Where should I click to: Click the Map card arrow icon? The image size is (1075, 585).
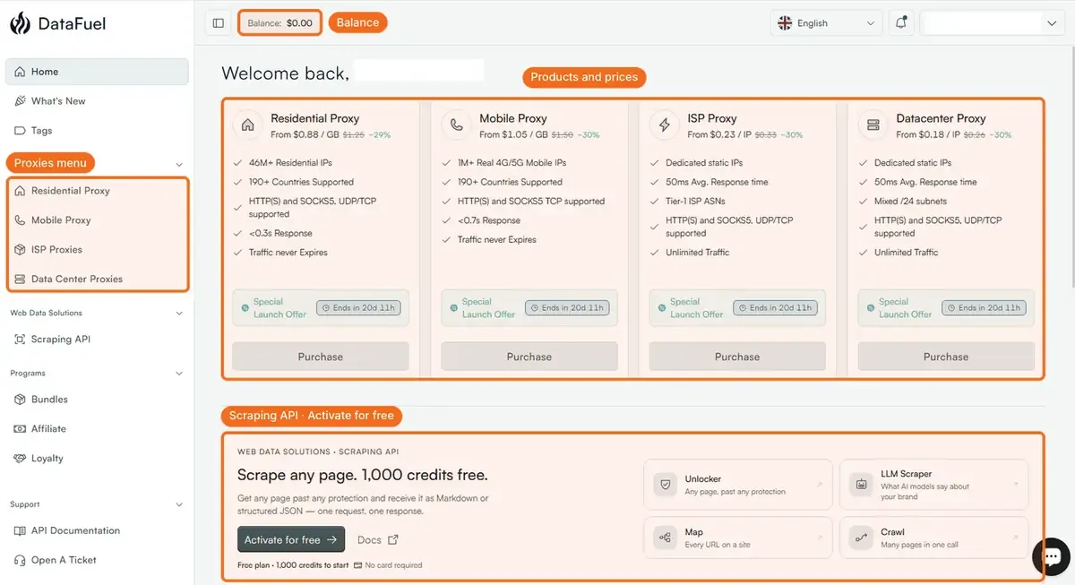(x=819, y=538)
